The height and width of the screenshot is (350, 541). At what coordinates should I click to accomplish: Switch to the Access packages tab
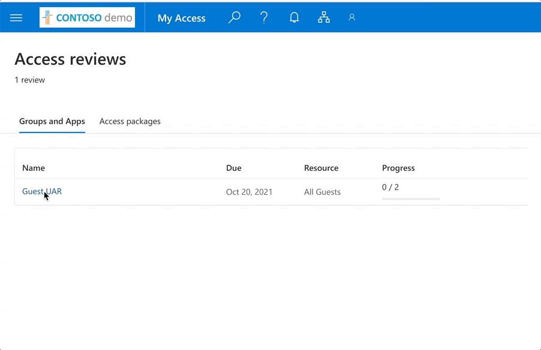click(130, 121)
